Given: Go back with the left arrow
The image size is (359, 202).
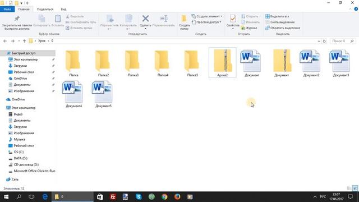Looking at the screenshot, I should tap(5, 41).
